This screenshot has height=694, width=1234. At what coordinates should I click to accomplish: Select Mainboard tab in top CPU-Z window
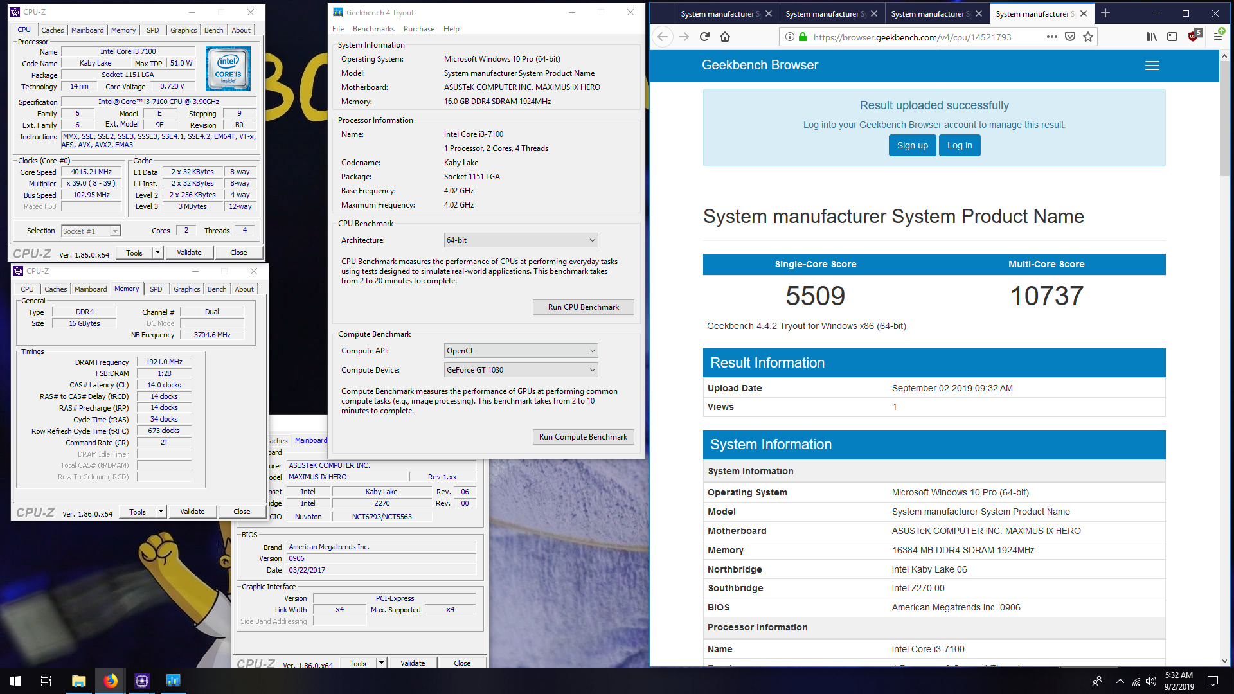87,30
